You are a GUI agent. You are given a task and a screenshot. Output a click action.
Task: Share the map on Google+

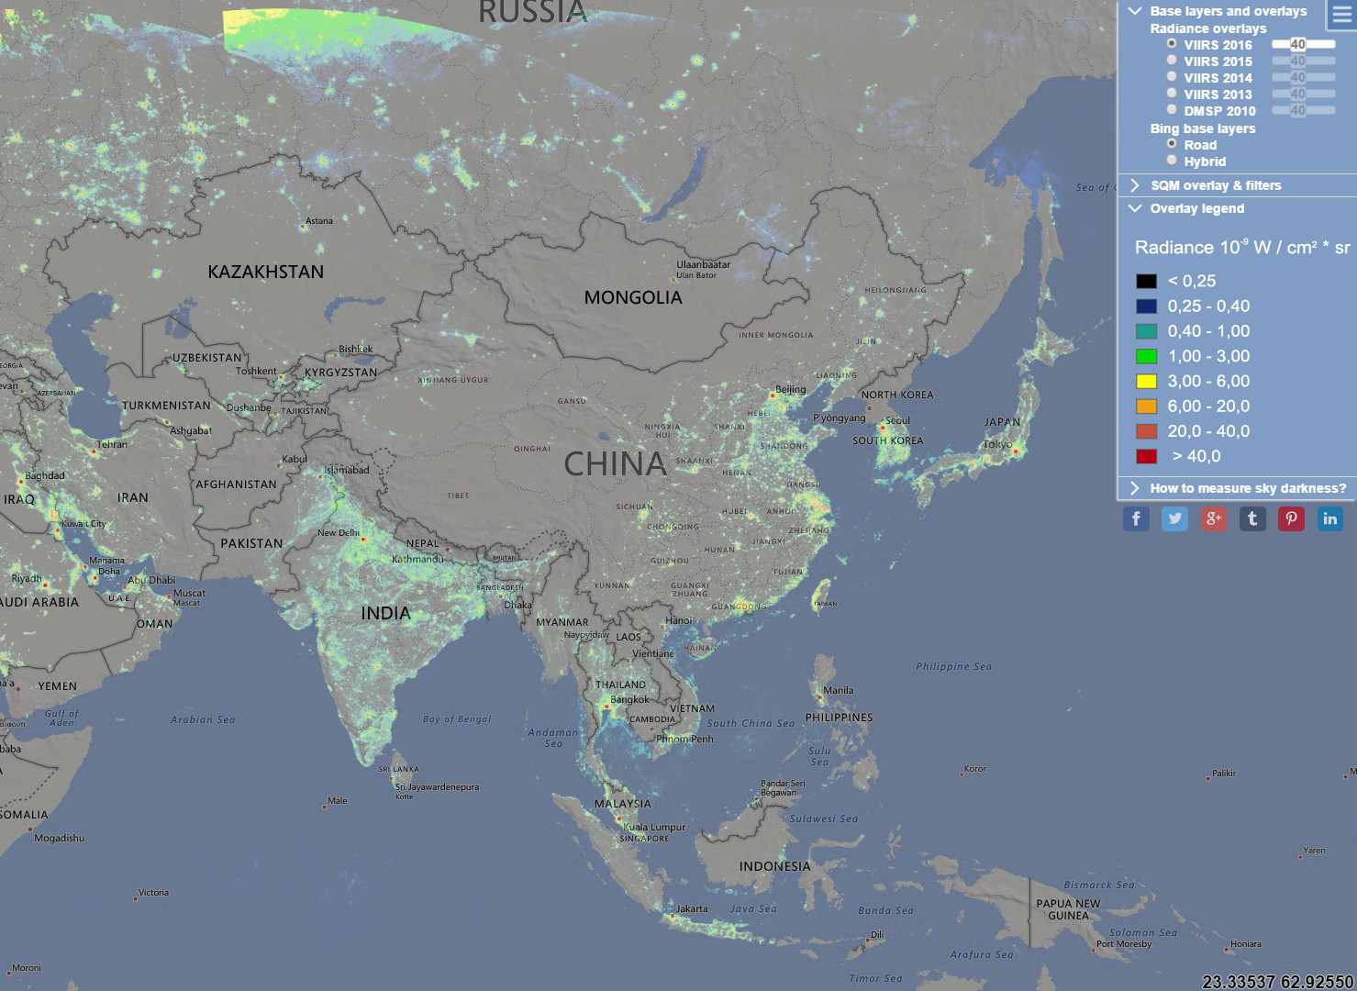[x=1214, y=518]
